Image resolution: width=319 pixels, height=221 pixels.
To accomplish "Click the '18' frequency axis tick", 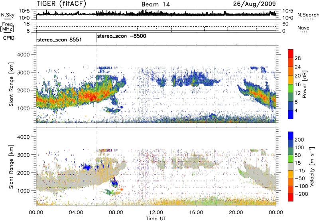I will click(x=27, y=24).
